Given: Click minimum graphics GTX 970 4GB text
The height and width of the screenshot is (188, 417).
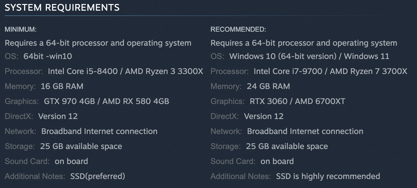Looking at the screenshot, I should [69, 101].
